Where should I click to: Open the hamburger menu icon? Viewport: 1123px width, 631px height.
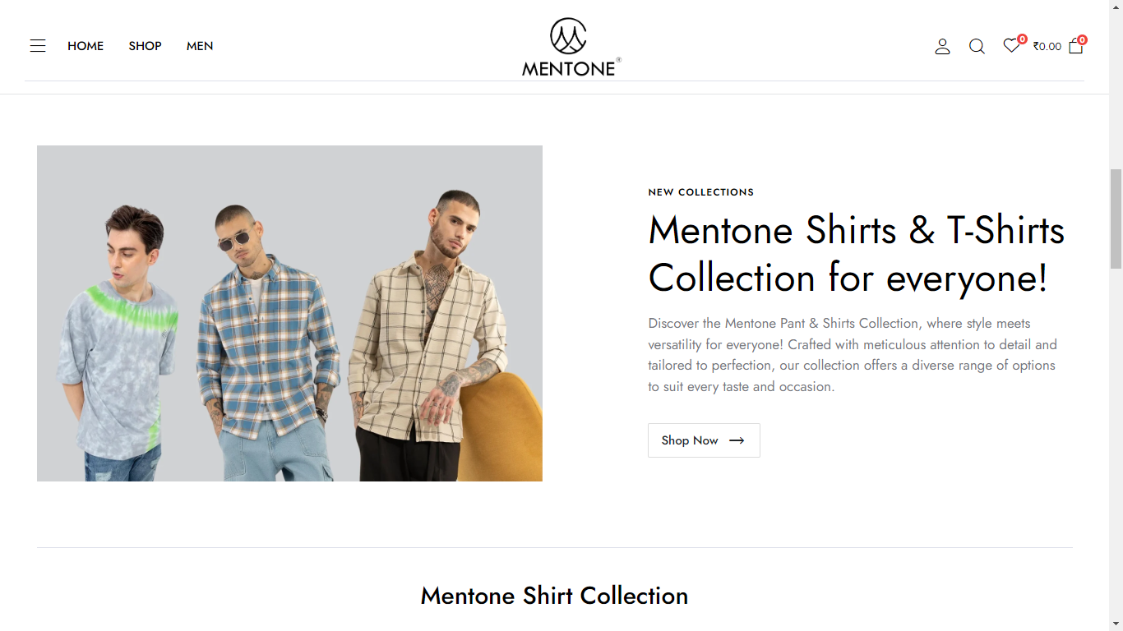pyautogui.click(x=38, y=46)
